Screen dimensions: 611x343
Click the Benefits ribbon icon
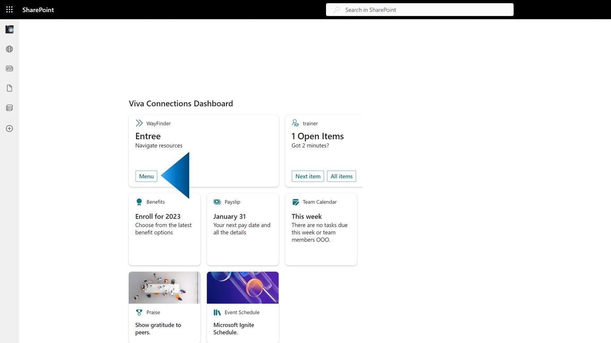point(139,202)
